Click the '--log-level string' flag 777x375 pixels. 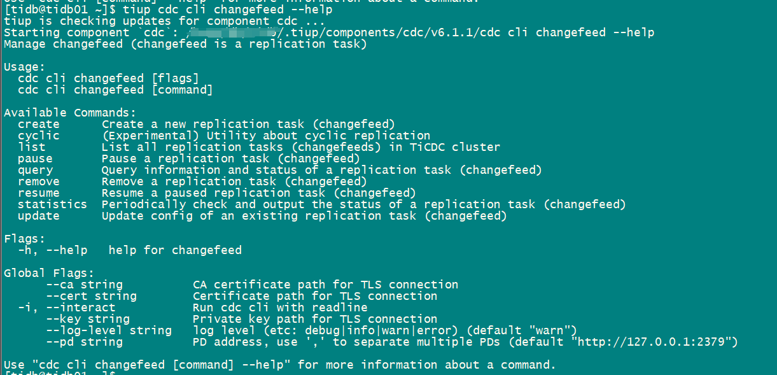(x=109, y=330)
